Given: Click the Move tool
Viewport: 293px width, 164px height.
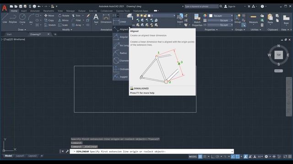Looking at the screenshot, I should coord(49,15).
